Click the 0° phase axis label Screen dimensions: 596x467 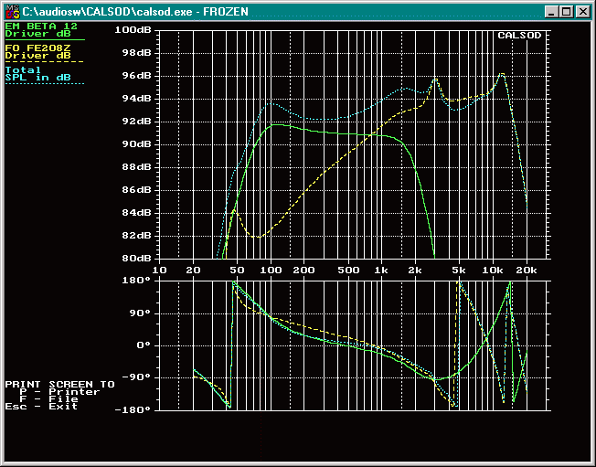(x=144, y=345)
